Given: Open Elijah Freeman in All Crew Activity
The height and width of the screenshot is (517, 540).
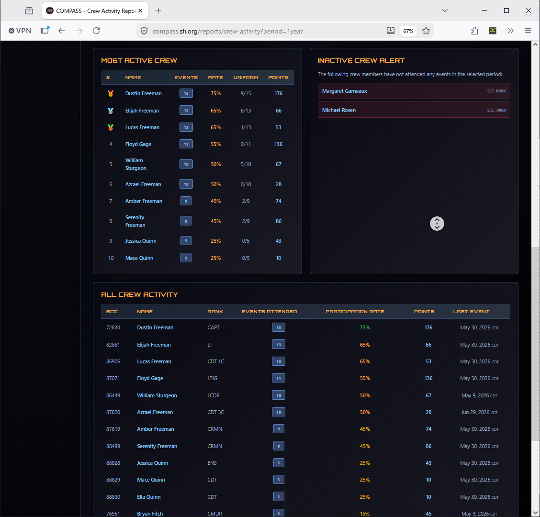Looking at the screenshot, I should coord(154,345).
